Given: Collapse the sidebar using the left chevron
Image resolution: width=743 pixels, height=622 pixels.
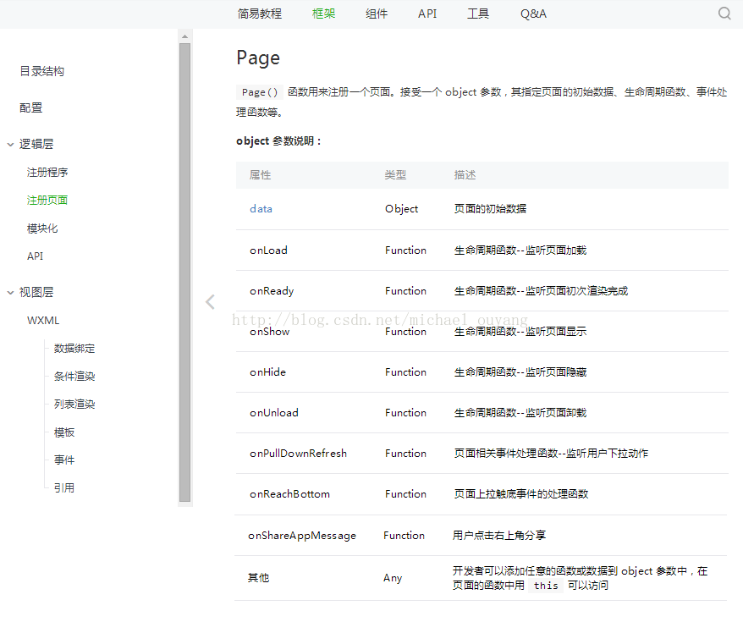Looking at the screenshot, I should [x=209, y=301].
